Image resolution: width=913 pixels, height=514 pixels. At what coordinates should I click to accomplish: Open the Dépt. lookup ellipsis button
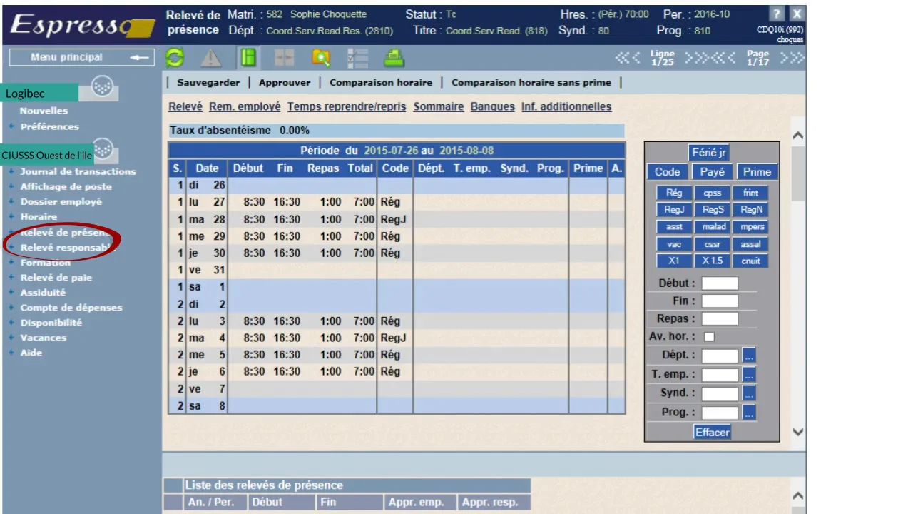coord(749,355)
